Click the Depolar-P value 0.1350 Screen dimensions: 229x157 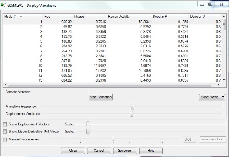(x=183, y=22)
